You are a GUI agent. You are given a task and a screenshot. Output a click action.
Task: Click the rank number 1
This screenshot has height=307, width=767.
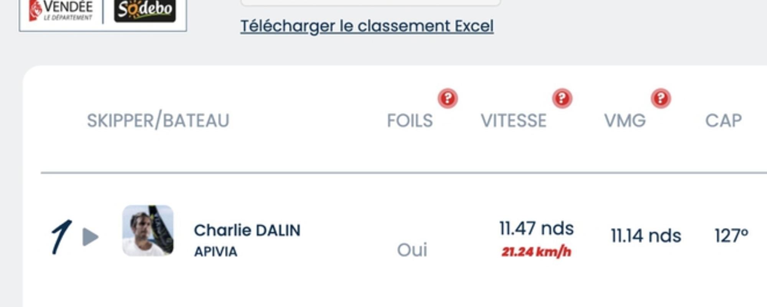pos(61,236)
